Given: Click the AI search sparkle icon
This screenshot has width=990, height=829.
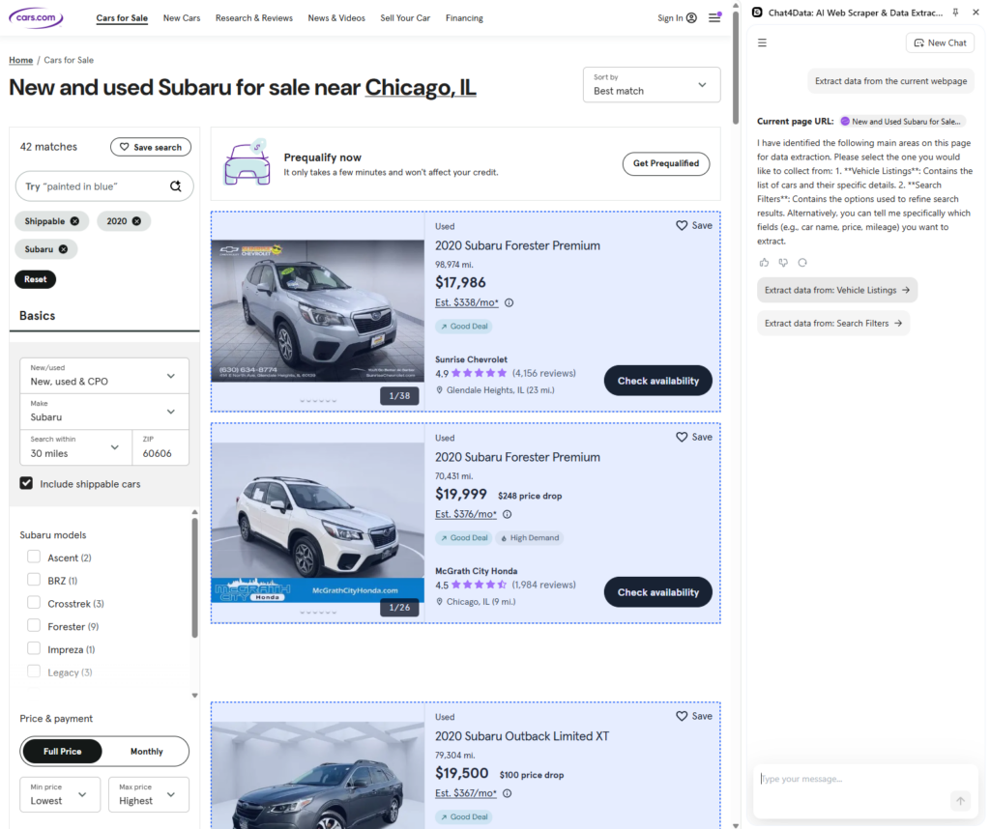Looking at the screenshot, I should [176, 186].
